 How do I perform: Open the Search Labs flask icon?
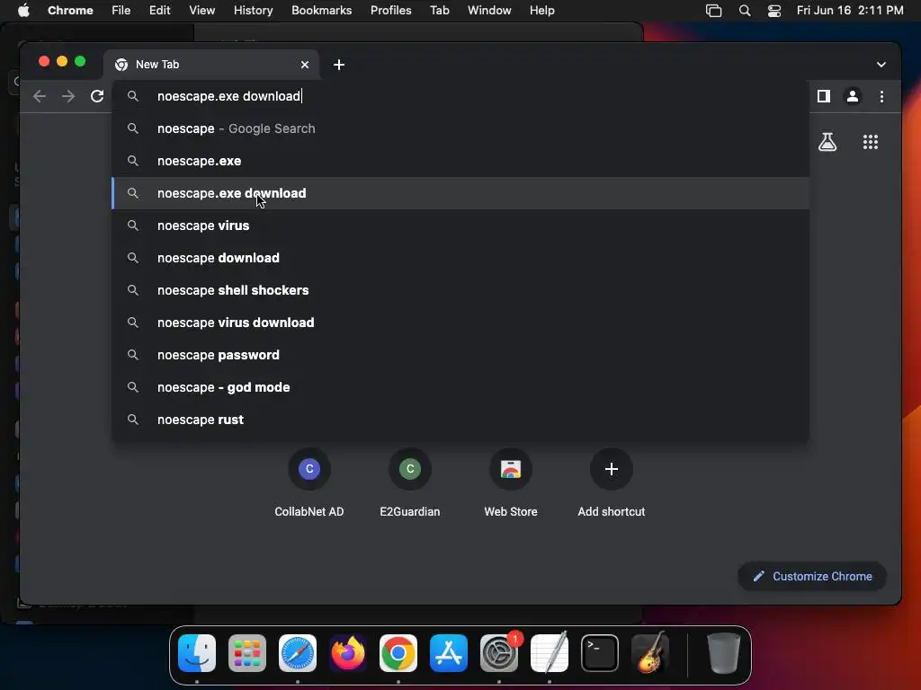coord(827,142)
